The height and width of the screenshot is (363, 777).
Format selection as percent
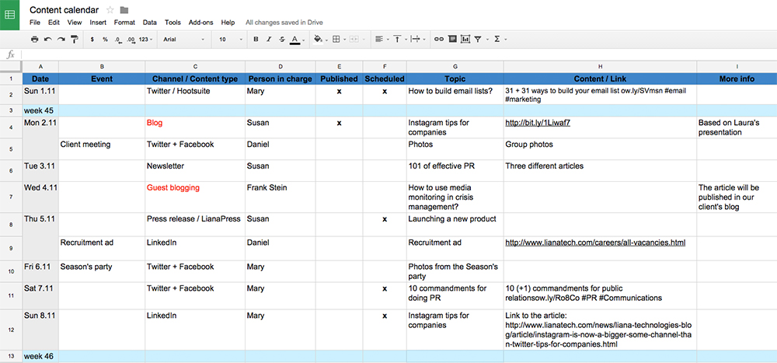(x=105, y=39)
